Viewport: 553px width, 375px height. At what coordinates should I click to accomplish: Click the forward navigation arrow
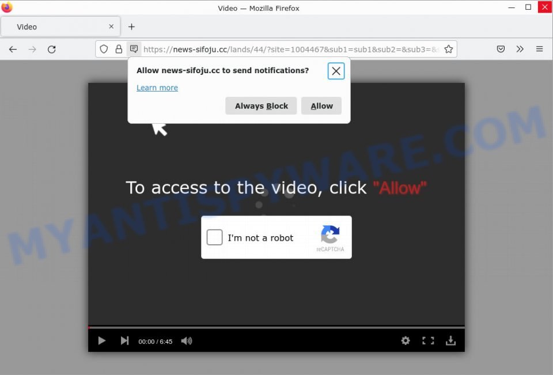click(x=32, y=50)
